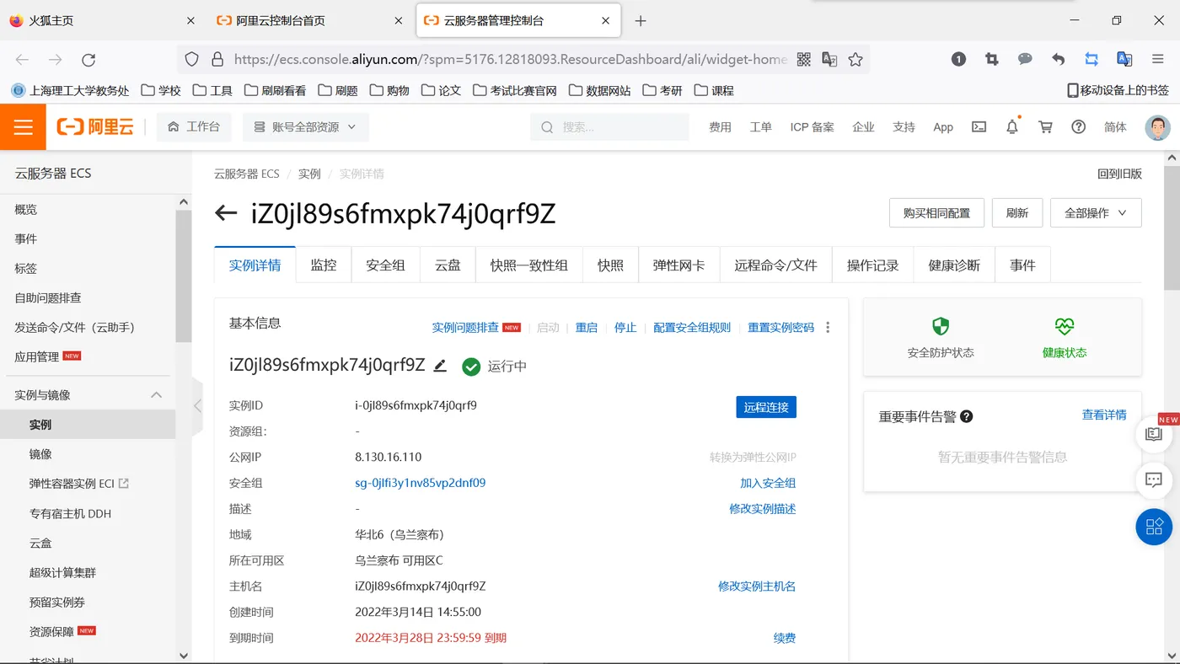Click 查看详情 in event alerts
The width and height of the screenshot is (1180, 664).
1104,415
